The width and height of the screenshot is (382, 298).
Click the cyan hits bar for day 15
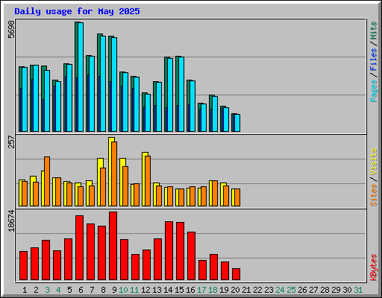click(x=181, y=95)
